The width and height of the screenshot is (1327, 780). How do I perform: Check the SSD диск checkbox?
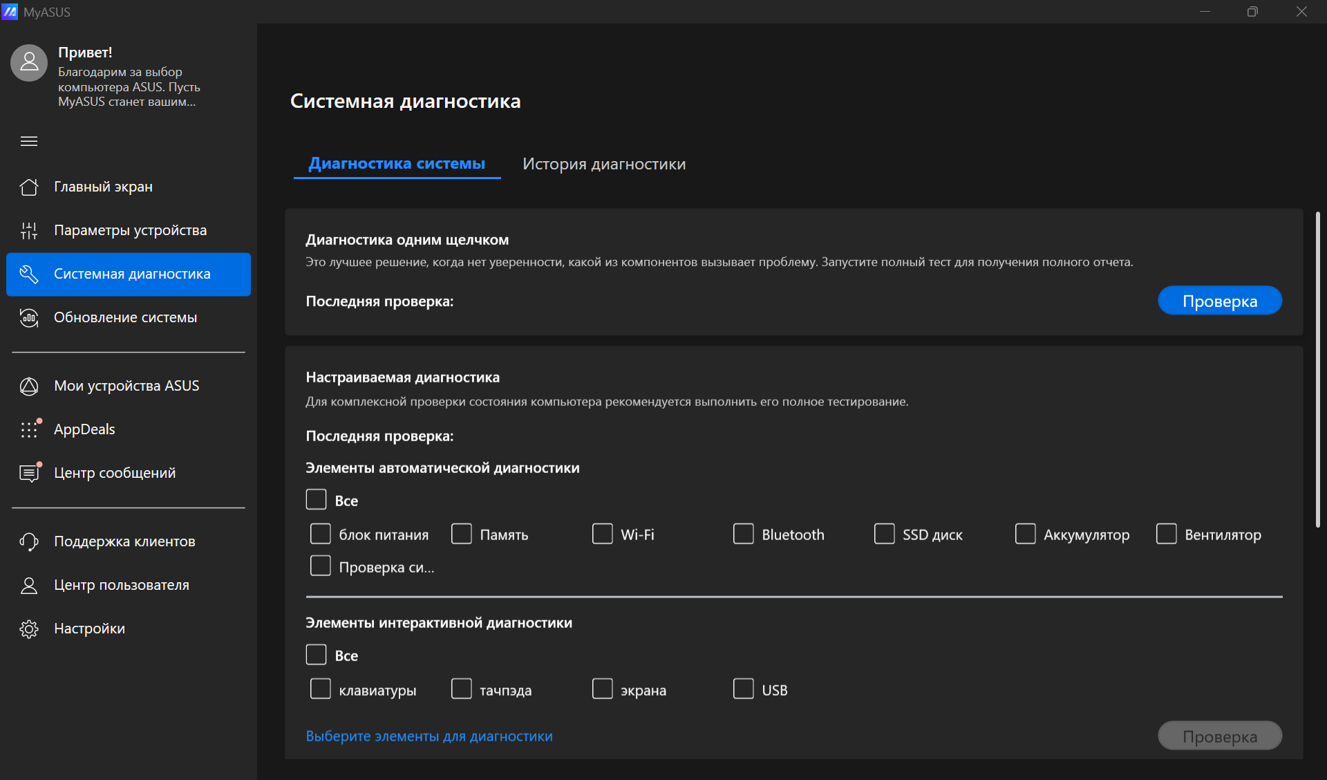click(x=884, y=534)
